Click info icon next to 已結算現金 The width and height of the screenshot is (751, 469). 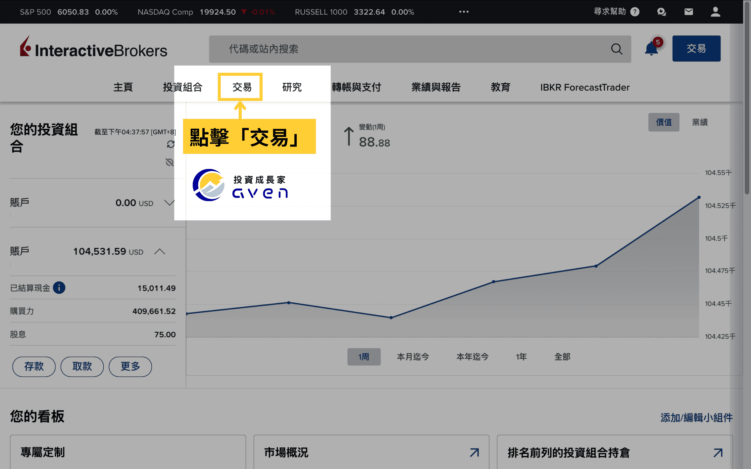pos(59,287)
